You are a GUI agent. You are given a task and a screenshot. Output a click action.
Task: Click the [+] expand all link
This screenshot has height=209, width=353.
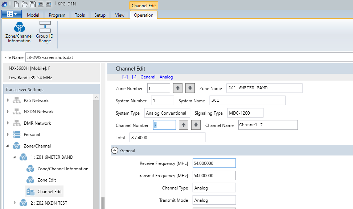125,77
